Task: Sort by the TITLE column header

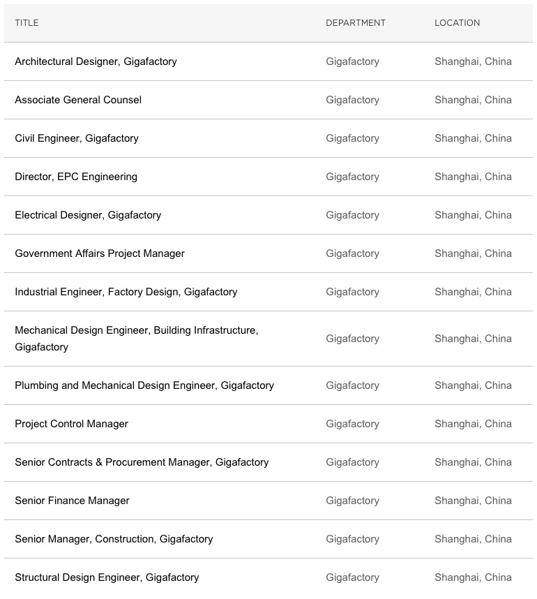Action: click(x=27, y=23)
